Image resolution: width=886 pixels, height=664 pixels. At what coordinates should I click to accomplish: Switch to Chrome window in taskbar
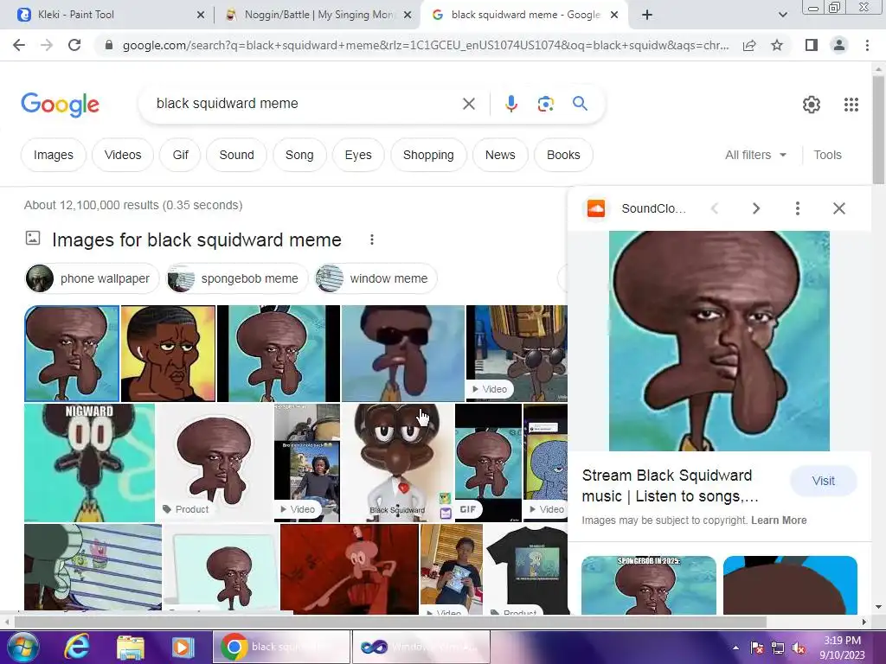click(281, 647)
